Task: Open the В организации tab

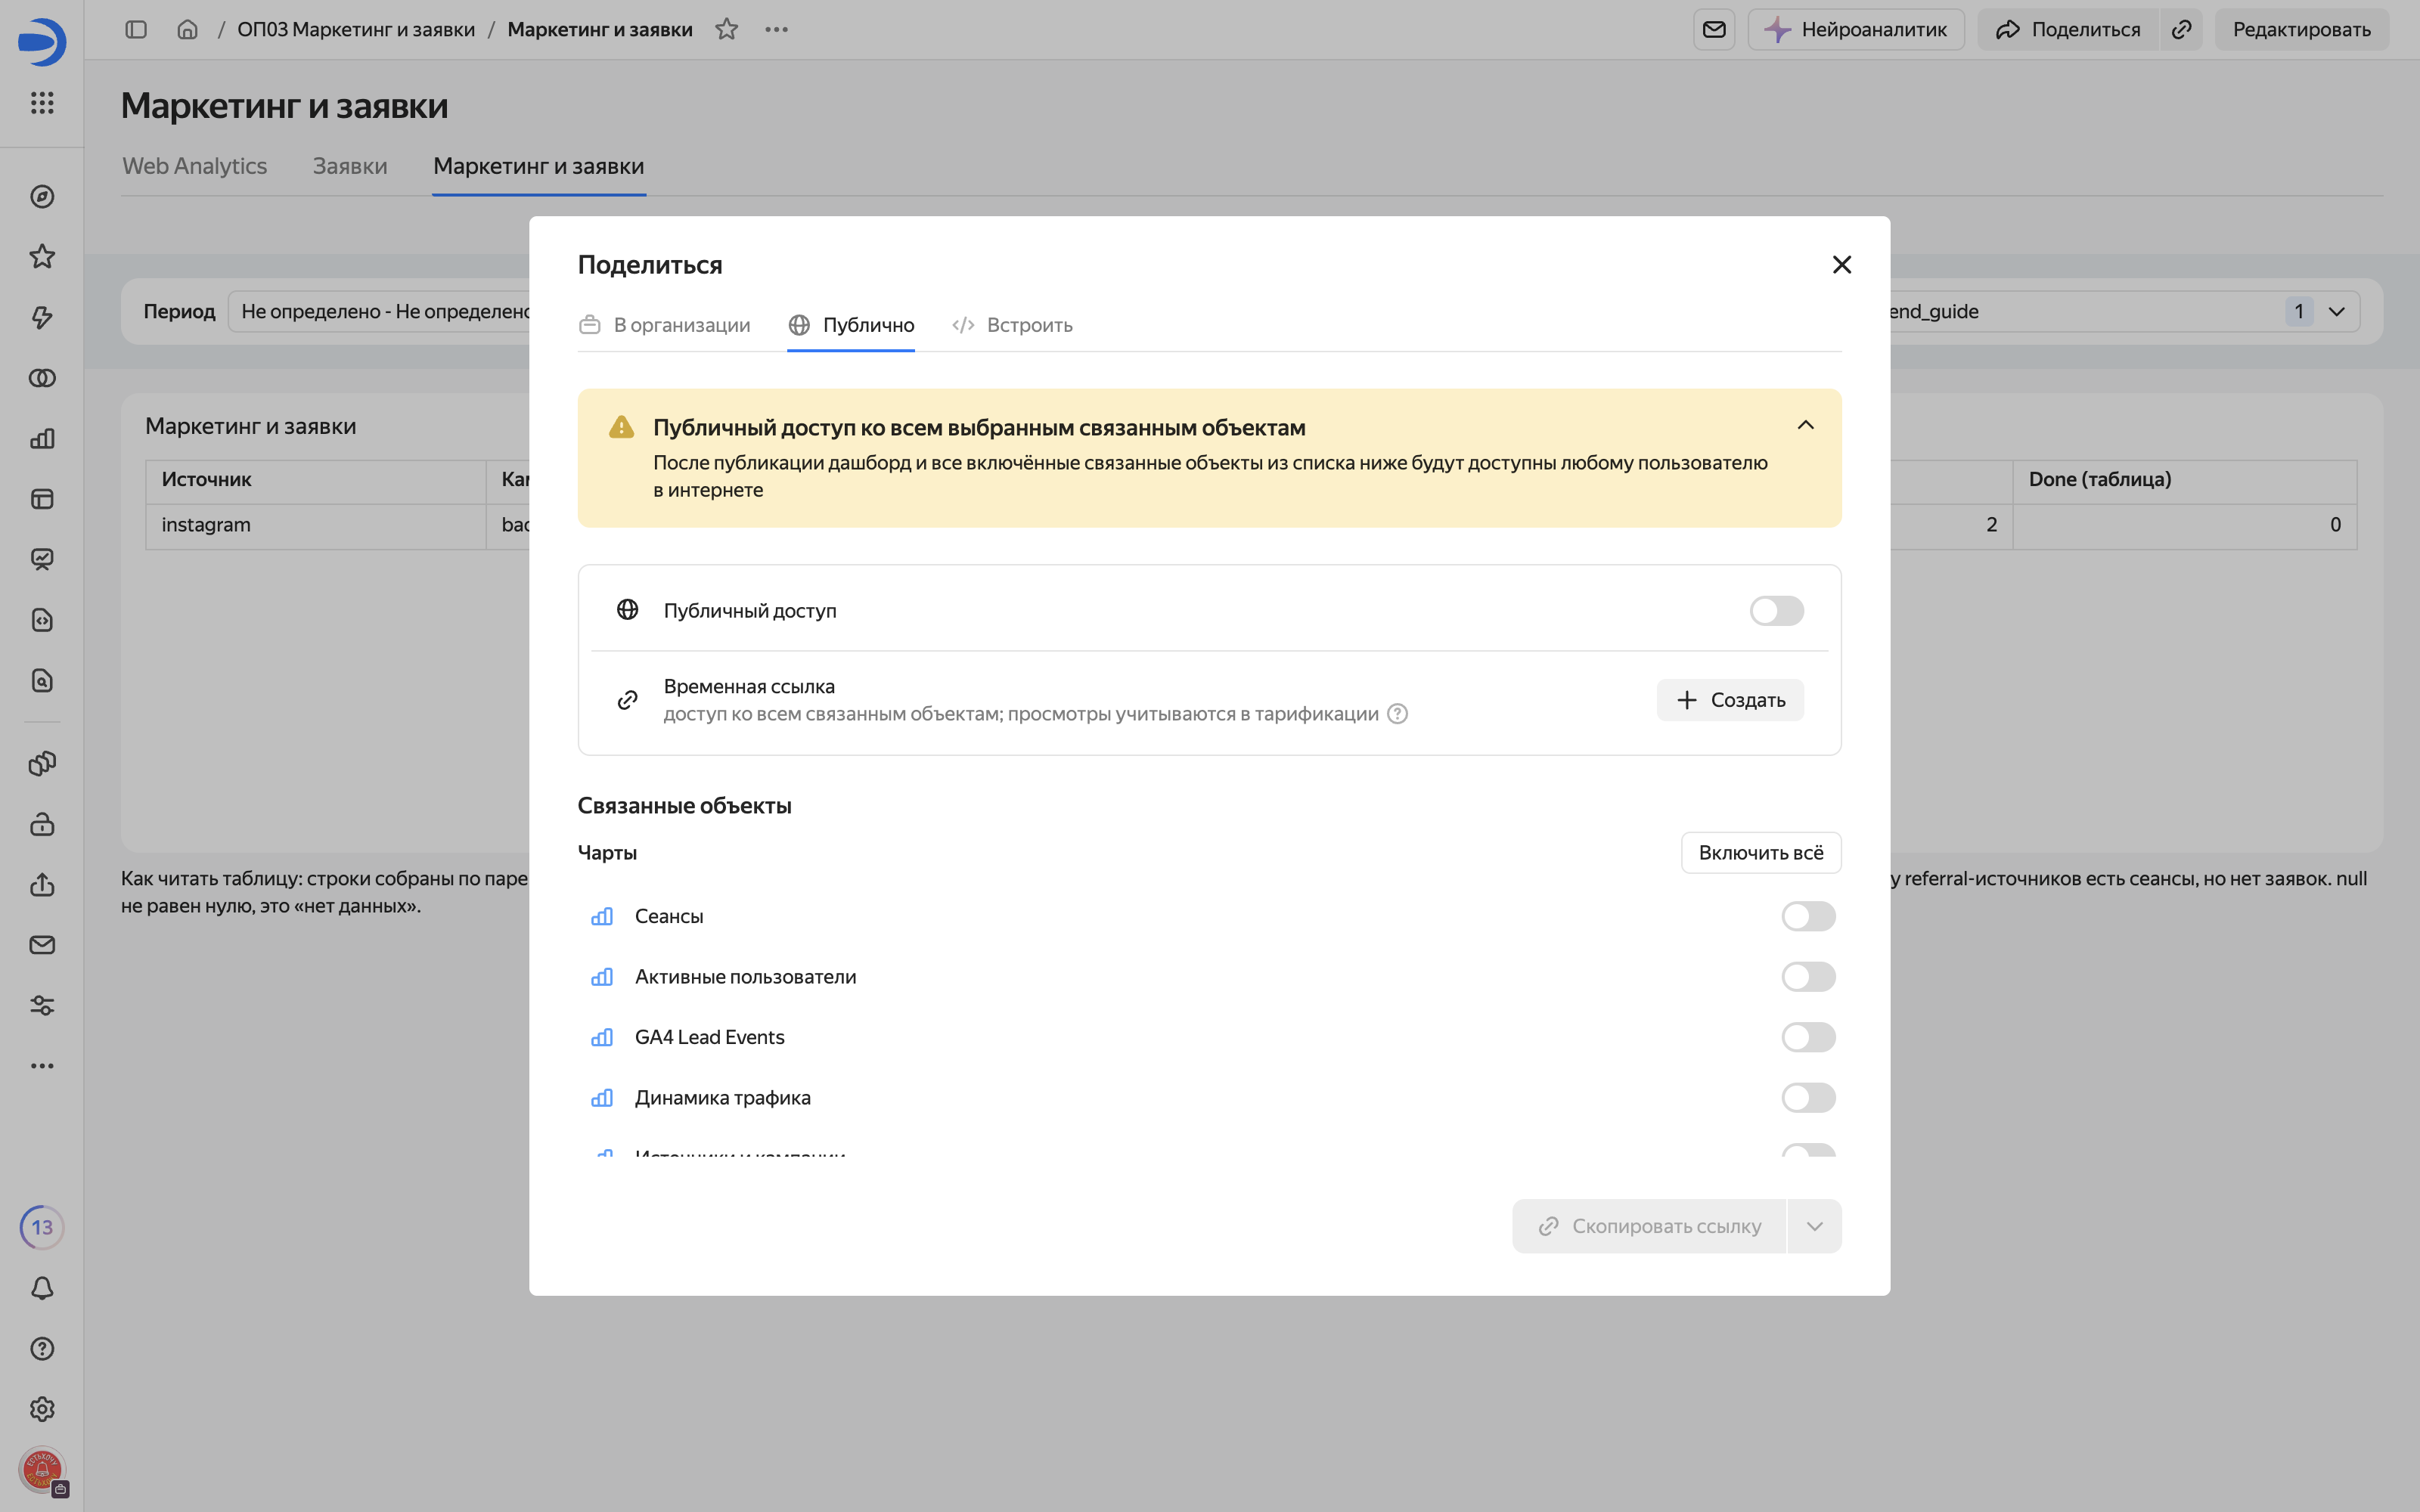Action: 664,325
